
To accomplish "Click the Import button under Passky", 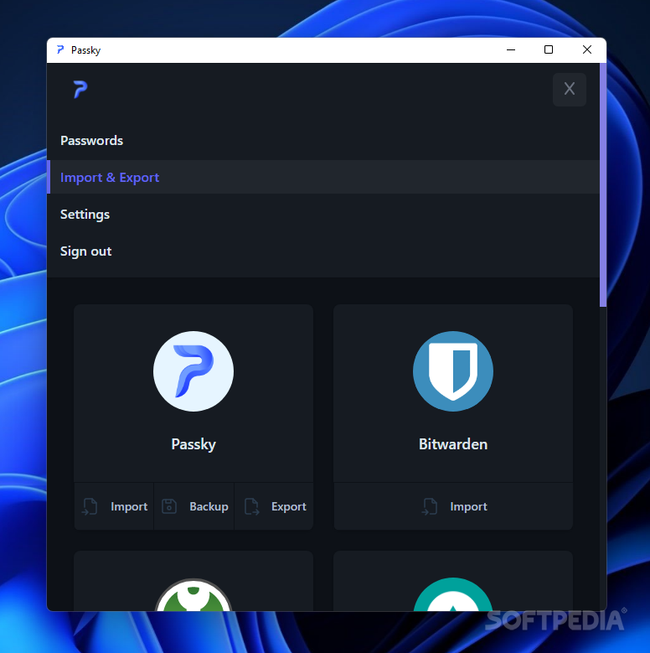I will [114, 506].
